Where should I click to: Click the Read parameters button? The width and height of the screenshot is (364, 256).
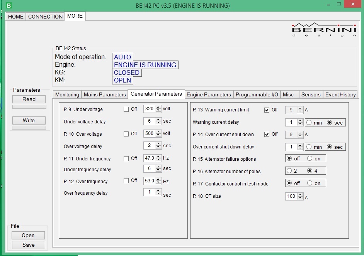[x=29, y=99]
